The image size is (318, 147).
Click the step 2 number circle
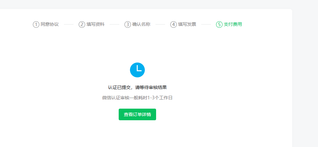[x=82, y=24]
